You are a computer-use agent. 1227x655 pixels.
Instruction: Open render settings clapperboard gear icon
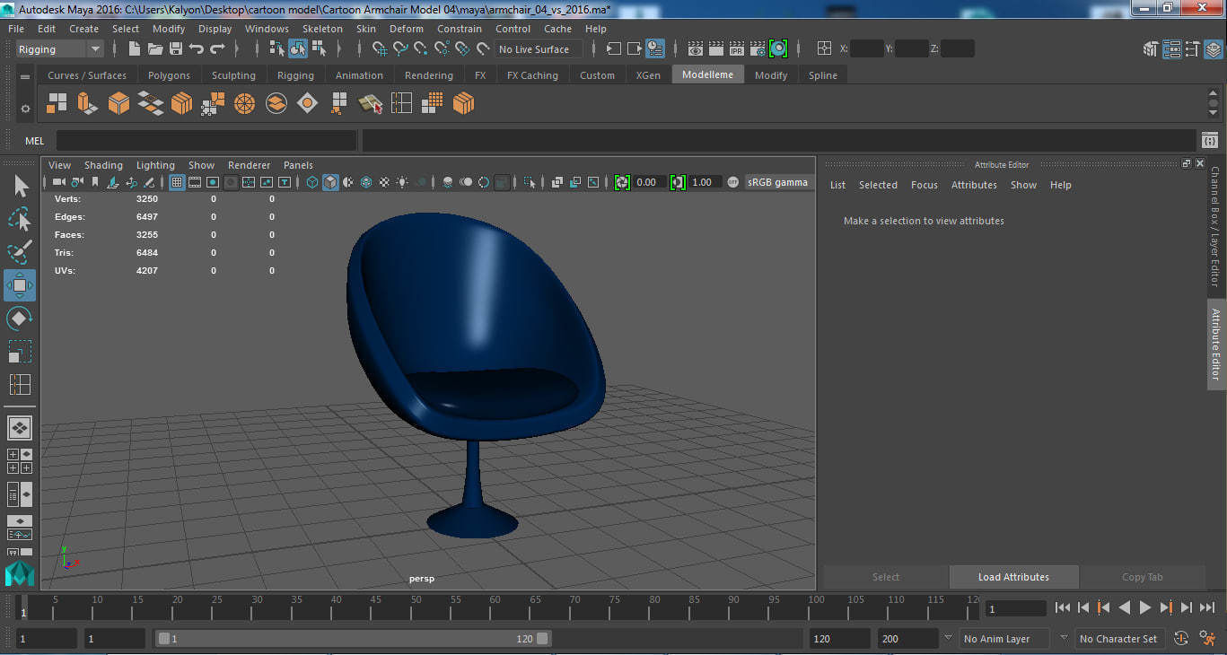(758, 48)
